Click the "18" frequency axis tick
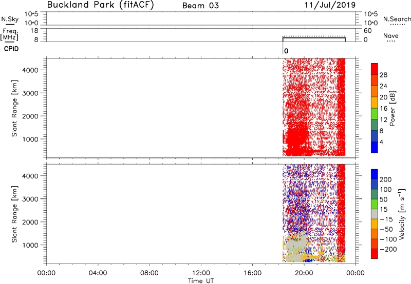 point(34,31)
